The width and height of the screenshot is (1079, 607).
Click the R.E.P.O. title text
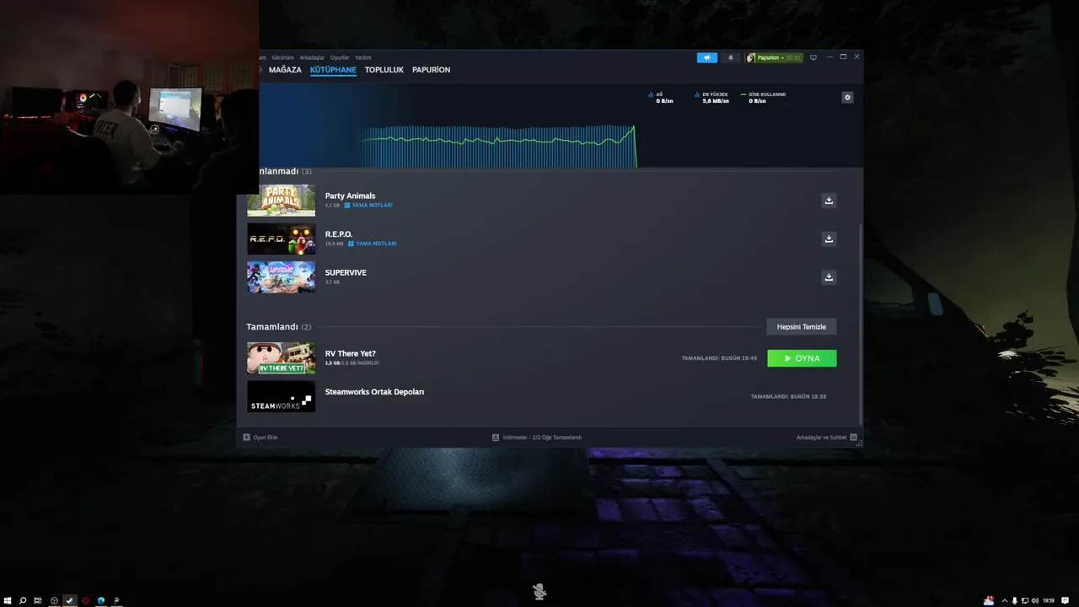tap(339, 234)
